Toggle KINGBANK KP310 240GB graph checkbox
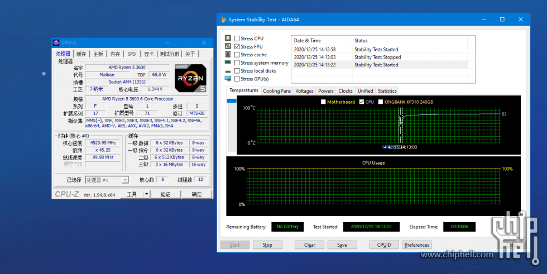547x274 pixels. tap(380, 102)
